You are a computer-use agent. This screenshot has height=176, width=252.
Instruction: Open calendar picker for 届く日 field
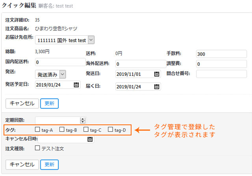click(157, 87)
